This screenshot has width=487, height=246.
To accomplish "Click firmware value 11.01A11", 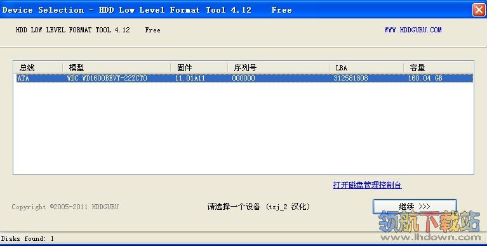I will click(x=190, y=78).
